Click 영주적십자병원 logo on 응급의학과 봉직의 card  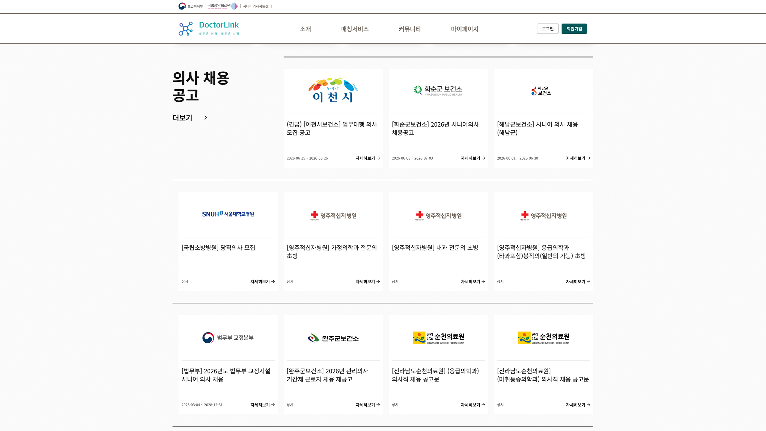(x=544, y=215)
